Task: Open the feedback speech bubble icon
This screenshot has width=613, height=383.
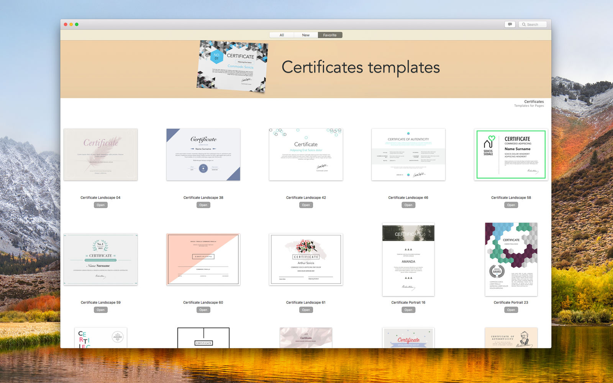Action: click(510, 24)
